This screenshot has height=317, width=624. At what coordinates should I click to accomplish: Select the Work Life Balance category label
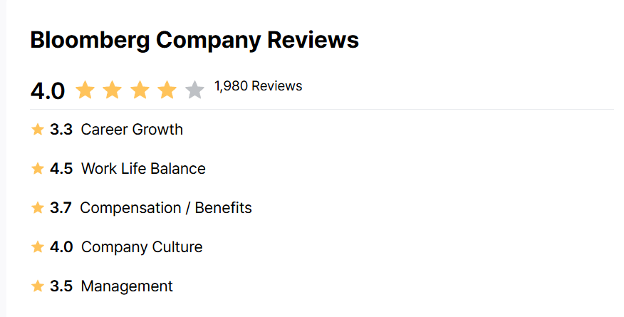coord(143,168)
